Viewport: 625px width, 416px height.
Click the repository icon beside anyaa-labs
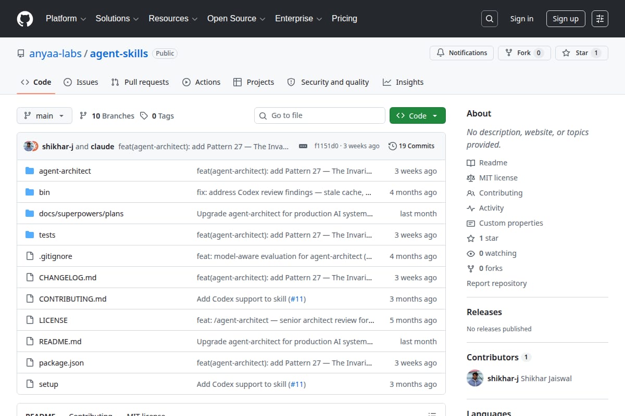tap(21, 54)
